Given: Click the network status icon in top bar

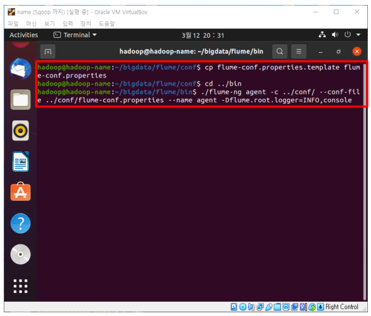Looking at the screenshot, I should pyautogui.click(x=322, y=35).
